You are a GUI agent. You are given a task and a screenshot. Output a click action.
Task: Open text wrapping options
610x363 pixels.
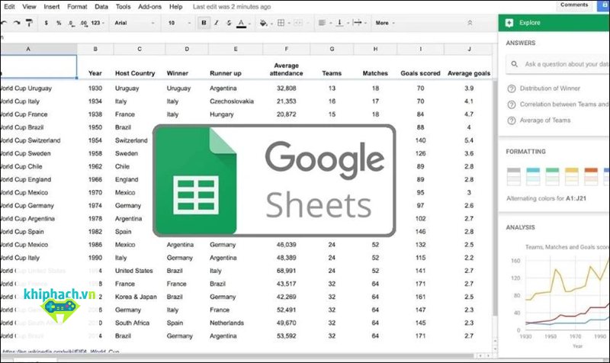tap(357, 23)
